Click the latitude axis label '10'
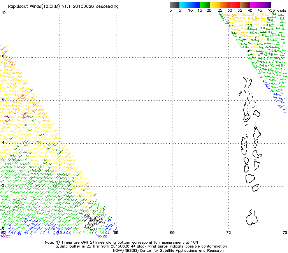The width and height of the screenshot is (288, 253). click(3, 13)
